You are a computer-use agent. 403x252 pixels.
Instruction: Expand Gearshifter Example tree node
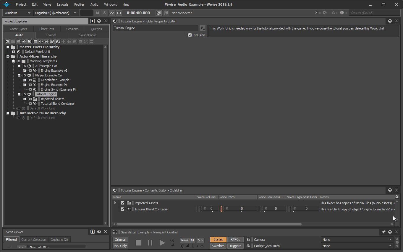tap(25, 80)
